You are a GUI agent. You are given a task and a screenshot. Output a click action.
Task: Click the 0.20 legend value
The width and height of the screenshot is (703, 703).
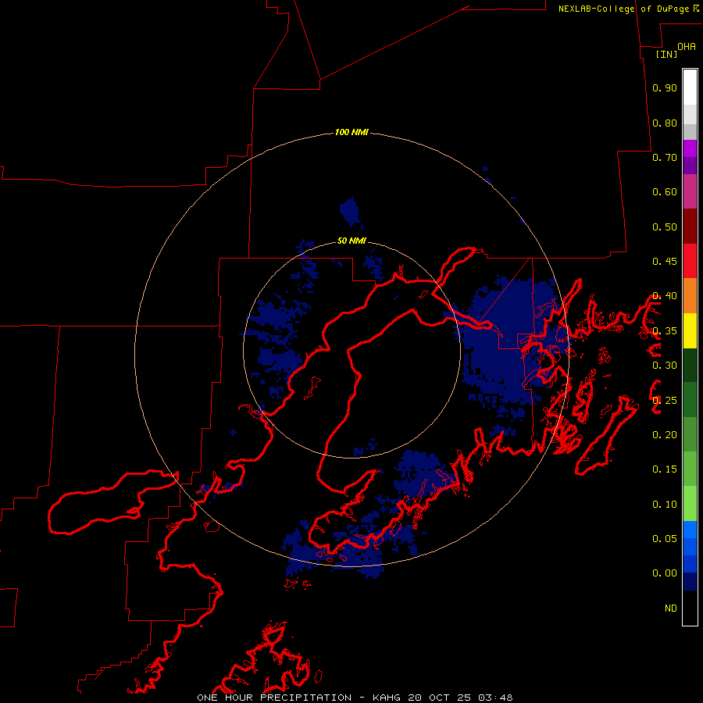665,435
